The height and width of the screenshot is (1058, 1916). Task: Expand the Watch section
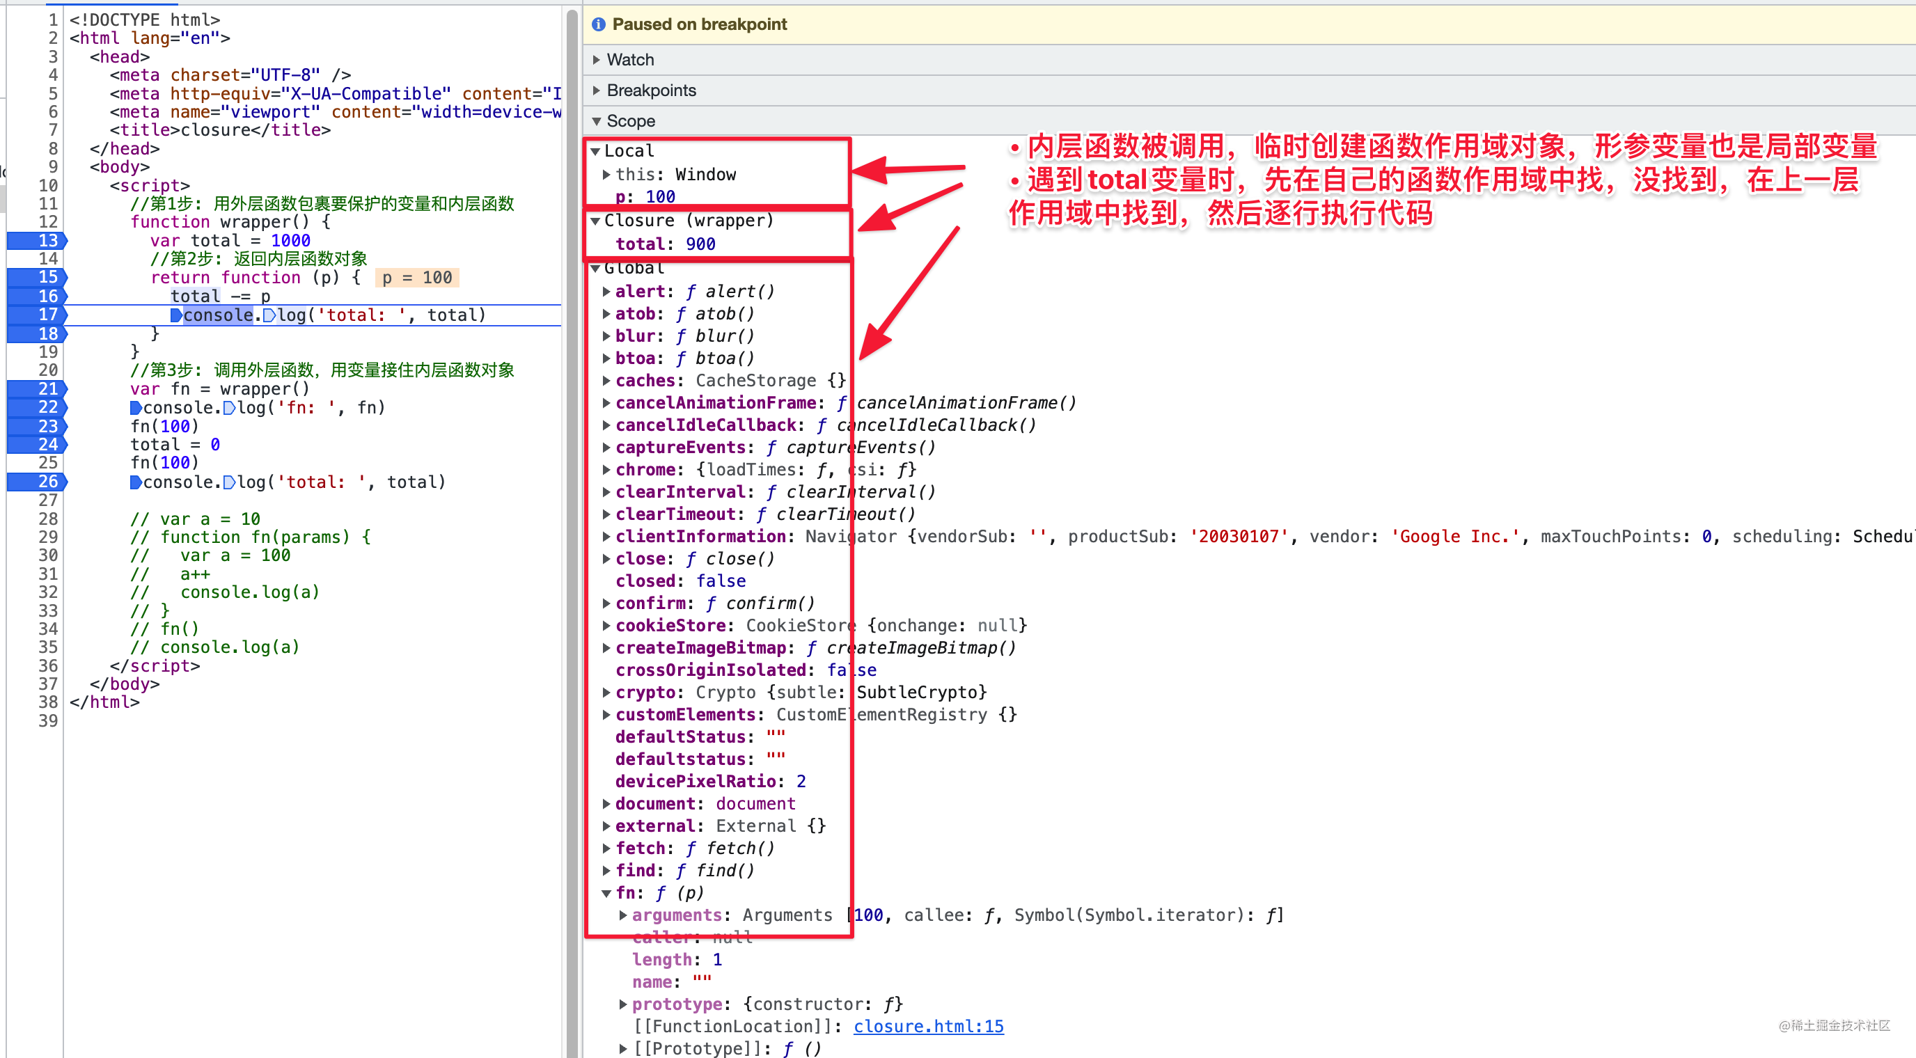point(630,59)
